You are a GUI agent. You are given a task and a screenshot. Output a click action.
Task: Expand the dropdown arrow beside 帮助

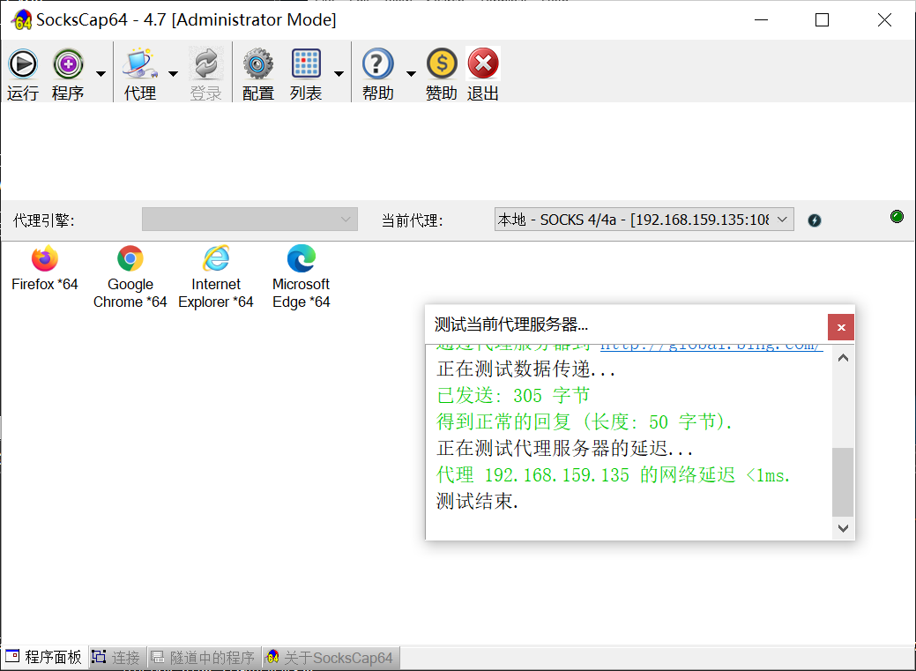click(411, 74)
